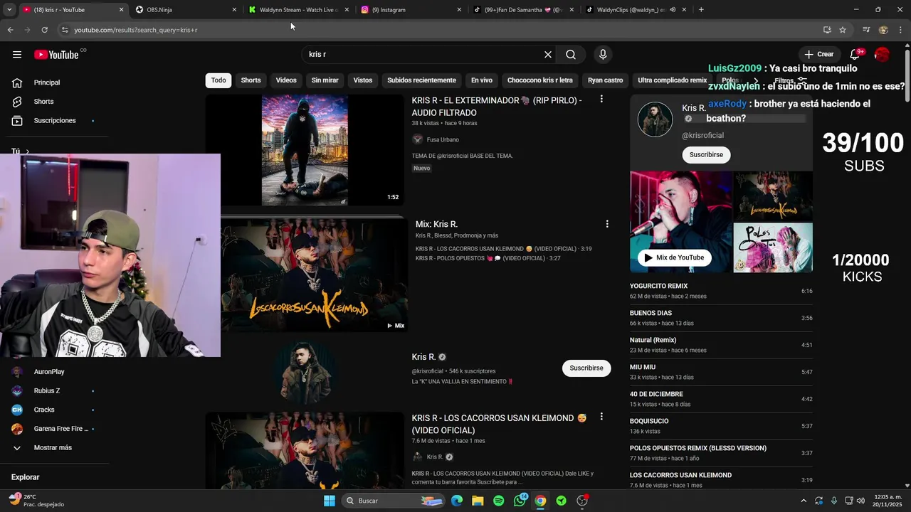Switch to the Fan De Samantha tab
The width and height of the screenshot is (911, 512).
click(x=522, y=10)
